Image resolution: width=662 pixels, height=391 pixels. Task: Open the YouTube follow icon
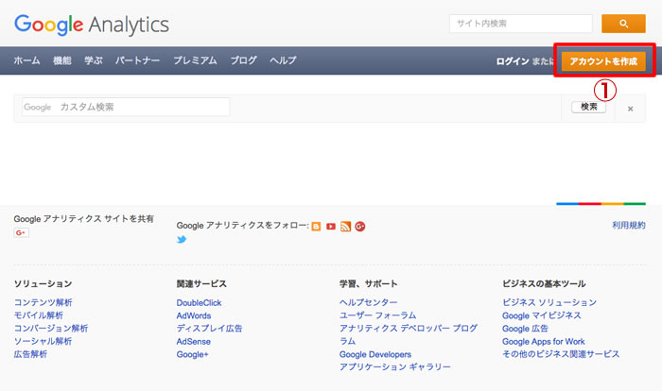point(331,227)
